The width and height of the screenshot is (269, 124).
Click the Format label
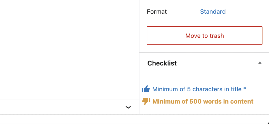(157, 12)
